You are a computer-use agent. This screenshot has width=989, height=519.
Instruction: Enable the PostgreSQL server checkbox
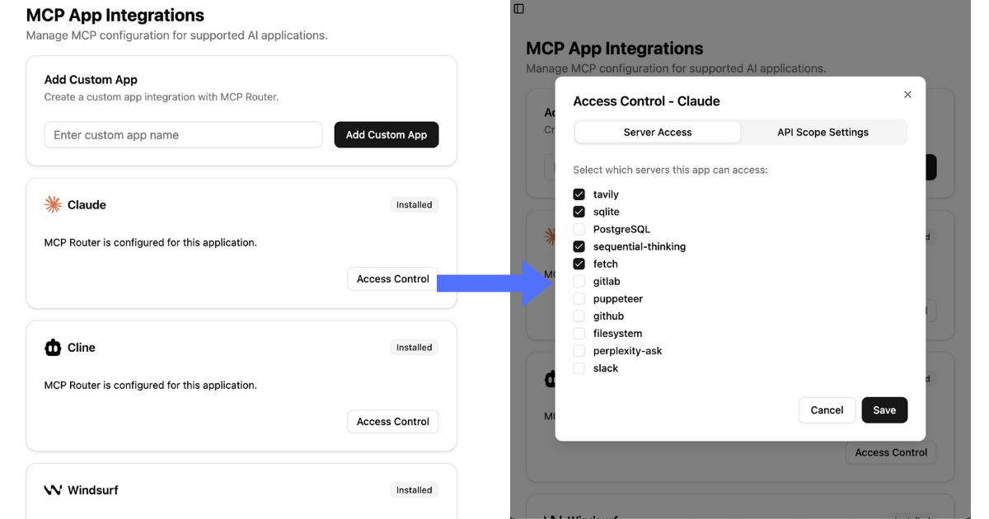click(579, 229)
